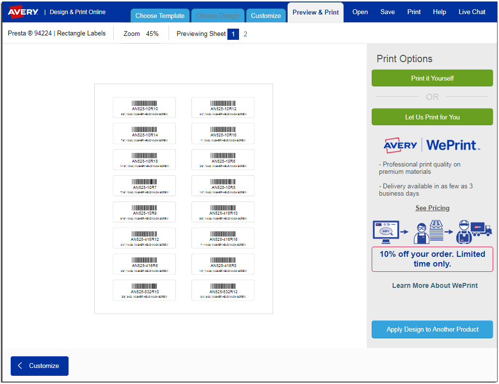Click Open in the top menu
Viewport: 499px width, 384px height.
pyautogui.click(x=360, y=12)
